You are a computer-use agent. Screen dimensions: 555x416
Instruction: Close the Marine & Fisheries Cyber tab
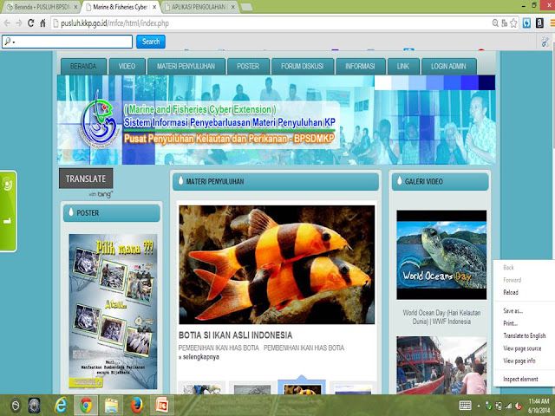(x=154, y=7)
